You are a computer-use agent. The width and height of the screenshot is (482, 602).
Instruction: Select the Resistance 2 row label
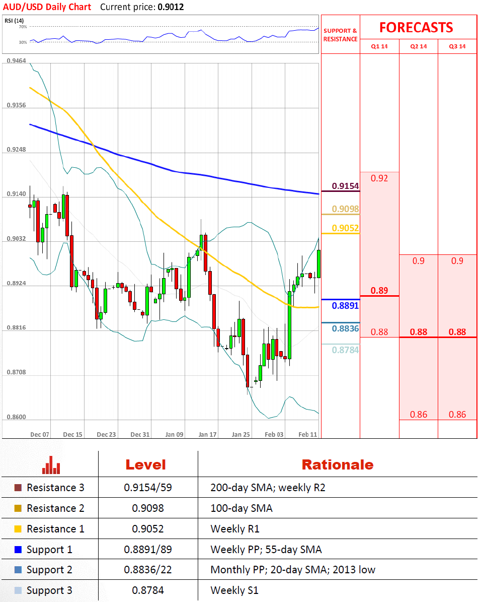tap(56, 508)
